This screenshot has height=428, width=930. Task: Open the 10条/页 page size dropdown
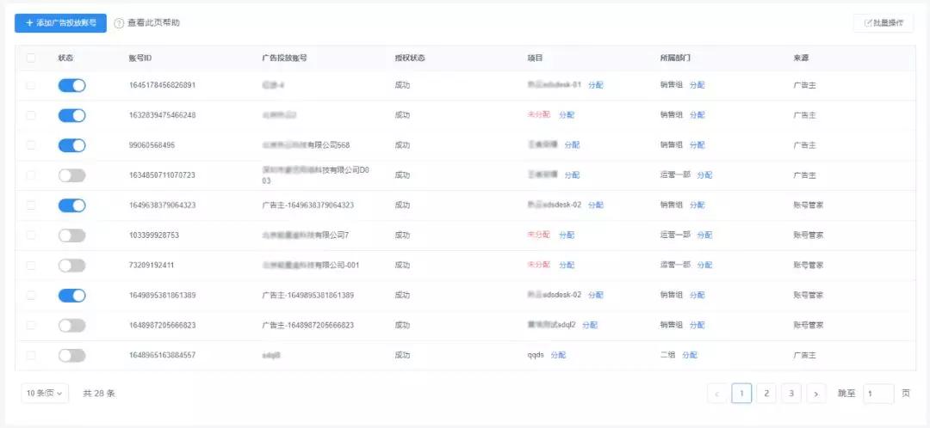[x=45, y=393]
